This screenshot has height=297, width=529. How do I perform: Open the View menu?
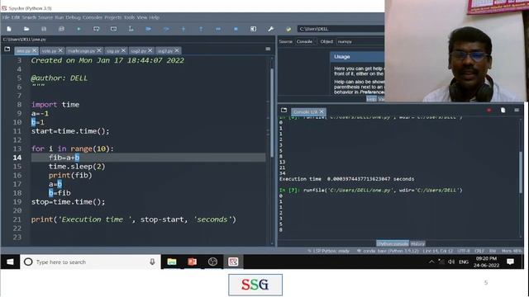(x=142, y=17)
